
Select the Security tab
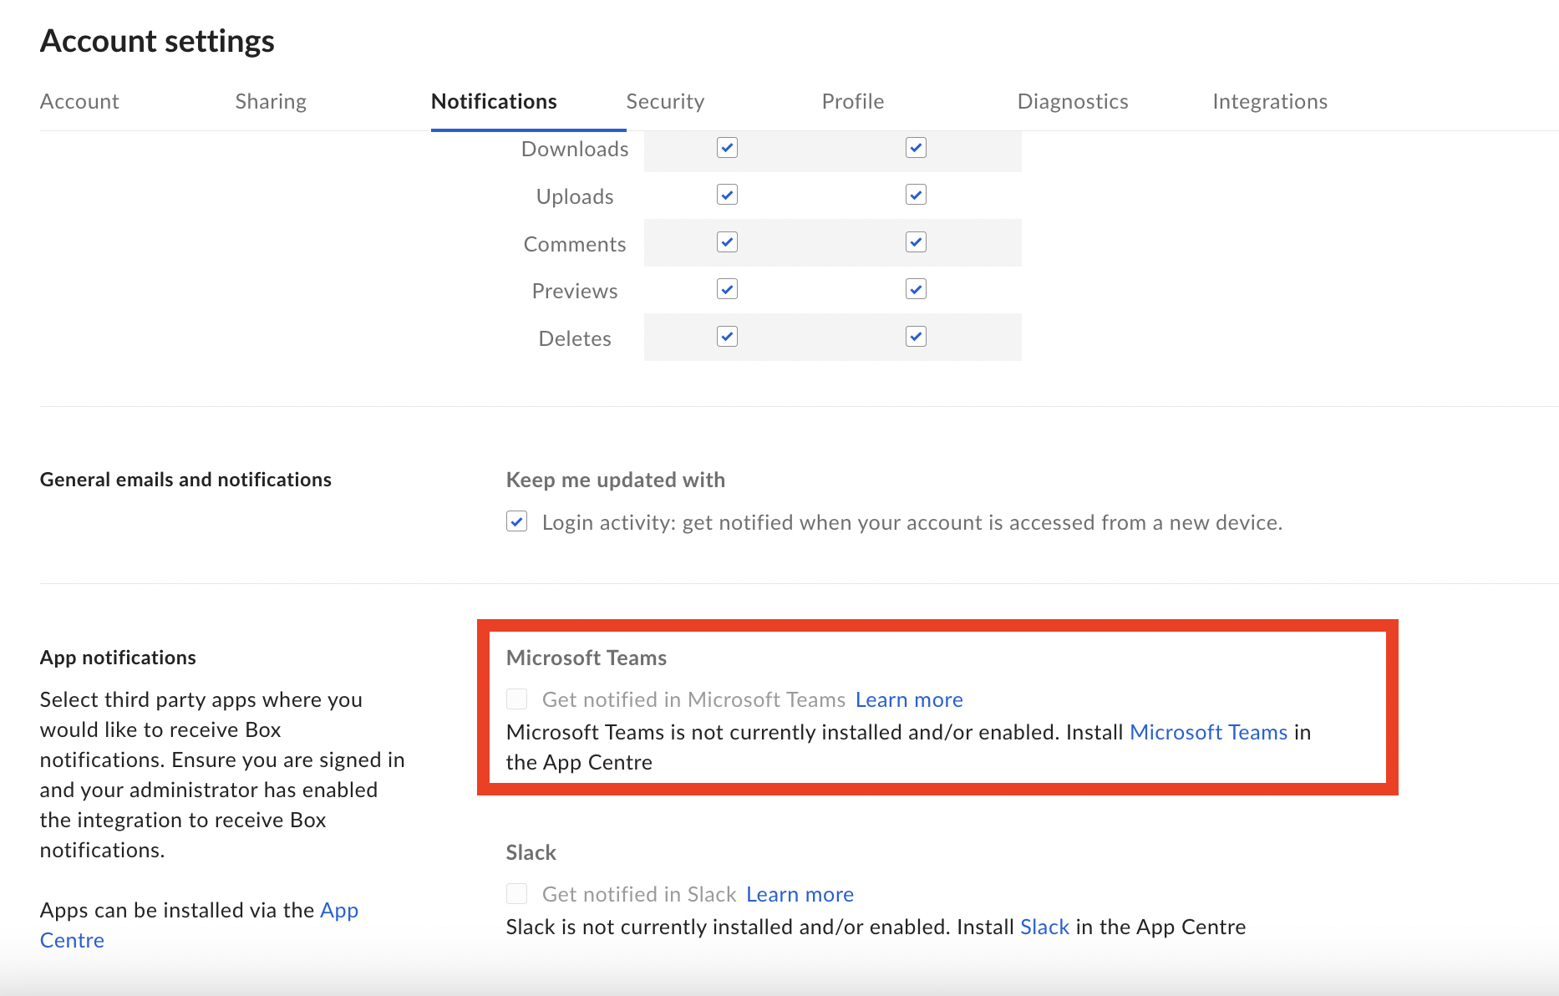[665, 101]
